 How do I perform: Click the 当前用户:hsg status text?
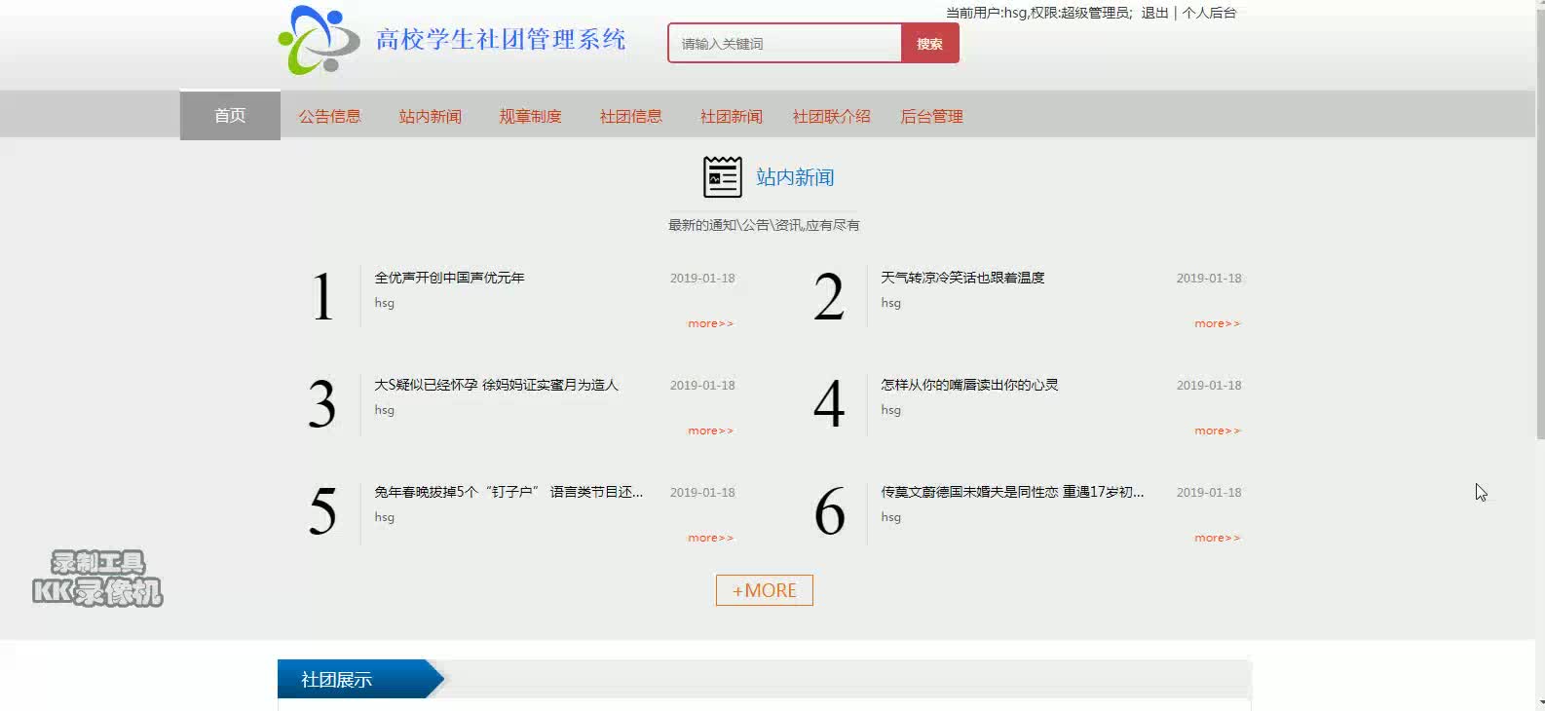987,13
